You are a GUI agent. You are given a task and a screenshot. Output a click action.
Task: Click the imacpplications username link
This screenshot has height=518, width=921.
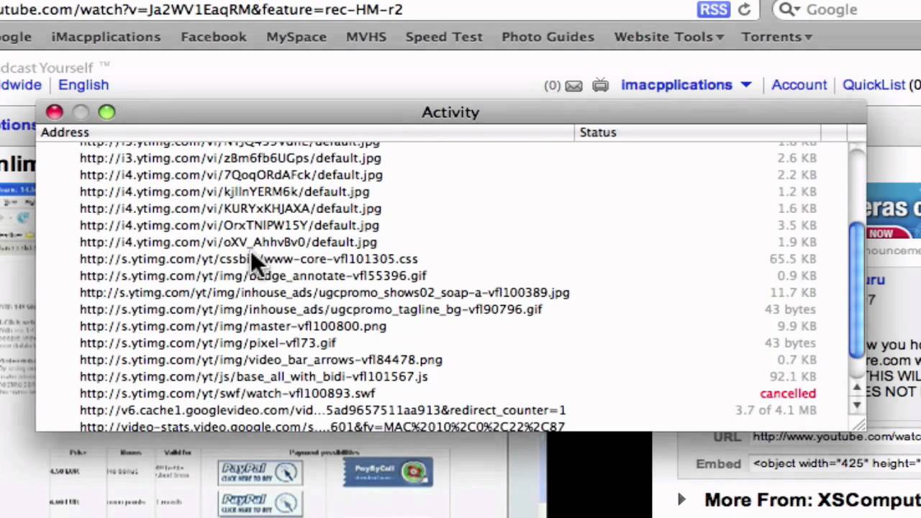[x=676, y=85]
